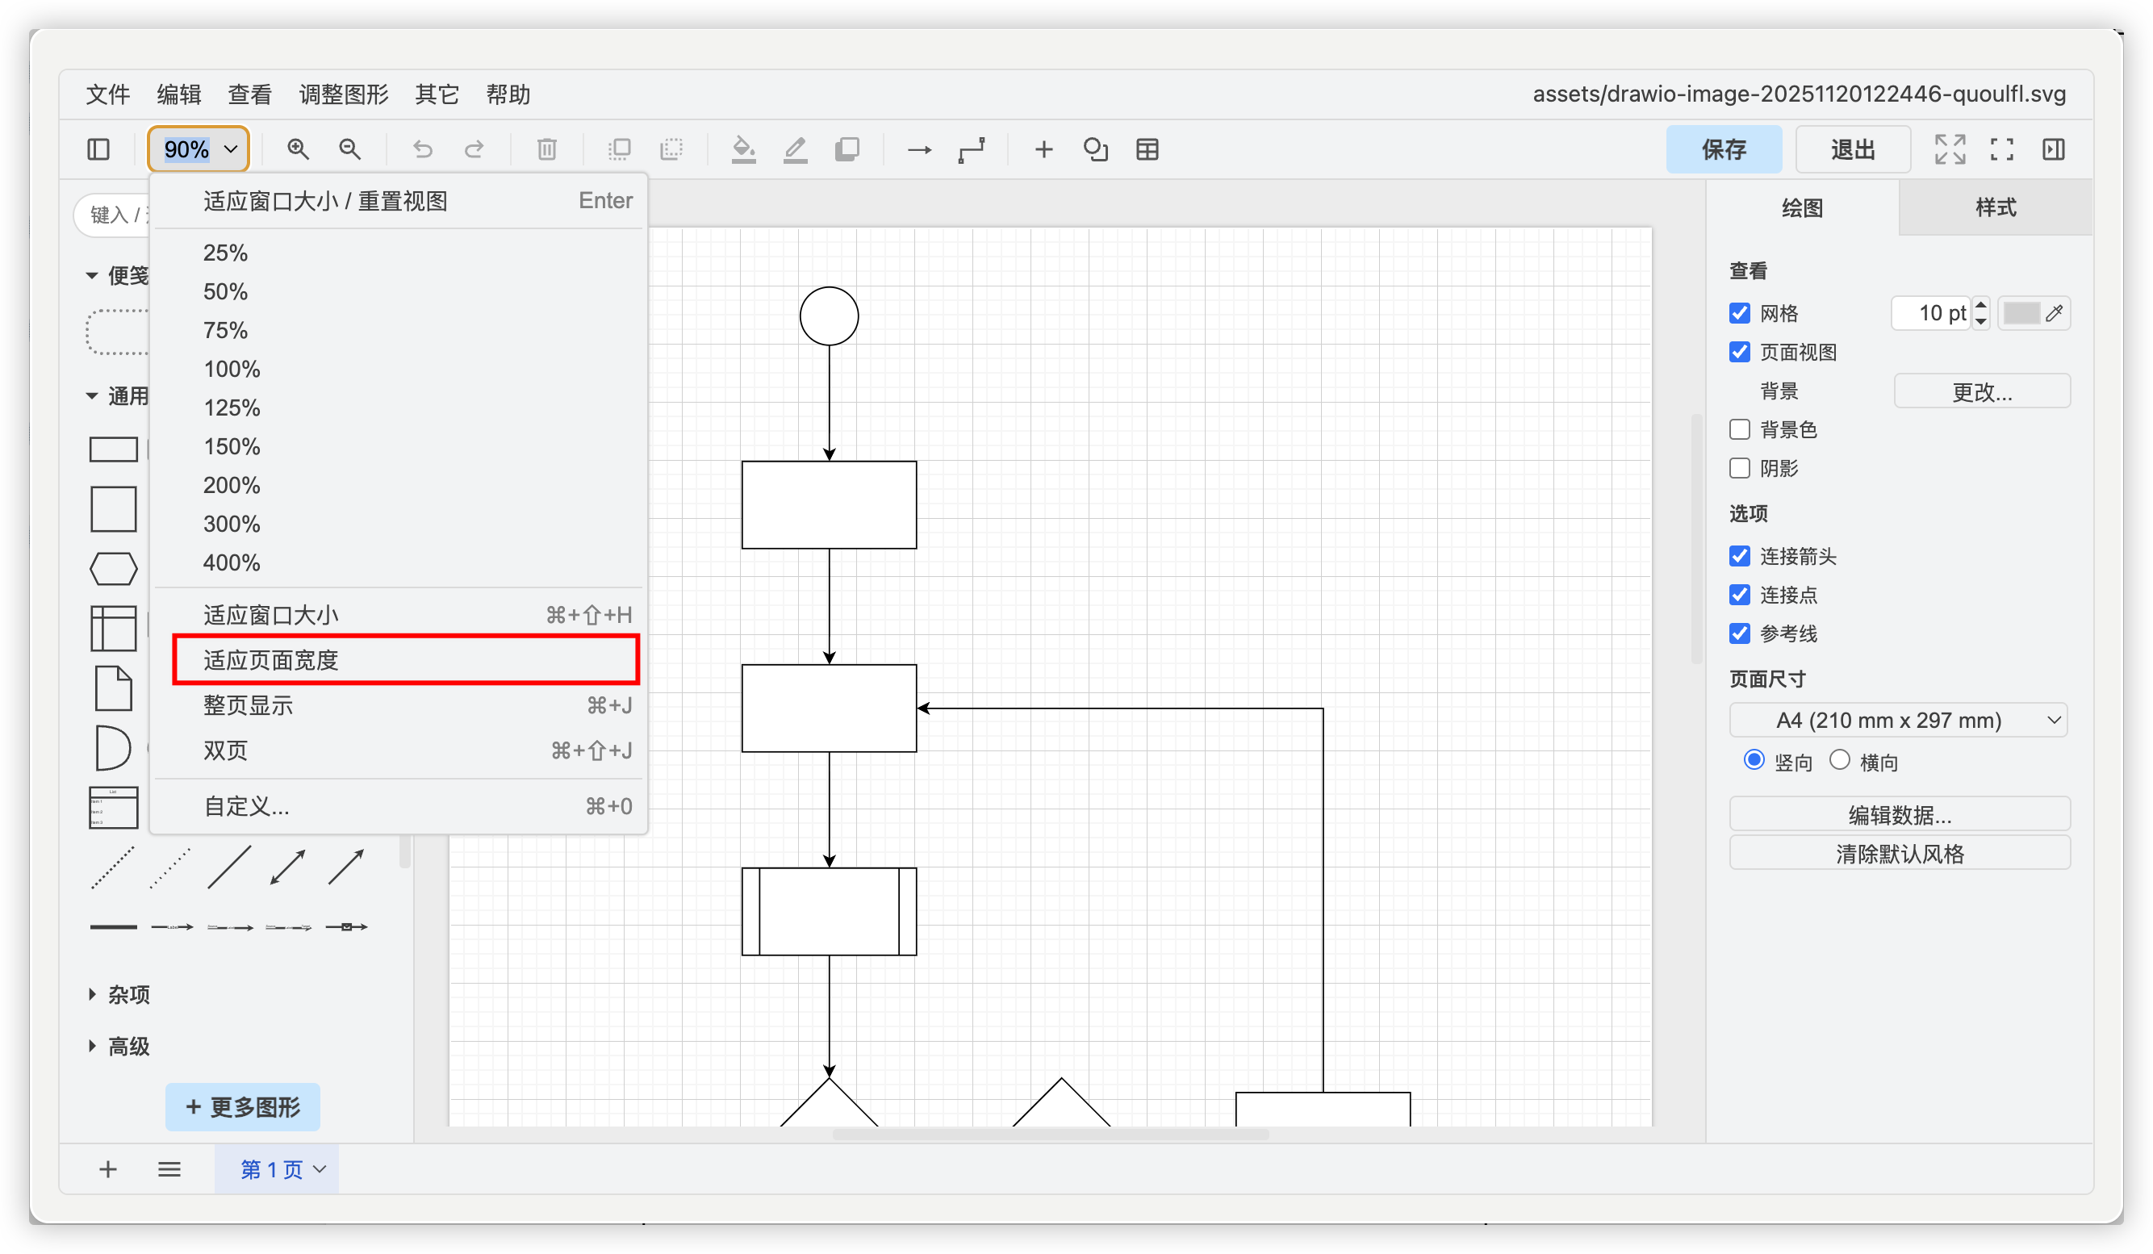Click the 编辑数据... button
This screenshot has height=1254, width=2153.
tap(1900, 814)
